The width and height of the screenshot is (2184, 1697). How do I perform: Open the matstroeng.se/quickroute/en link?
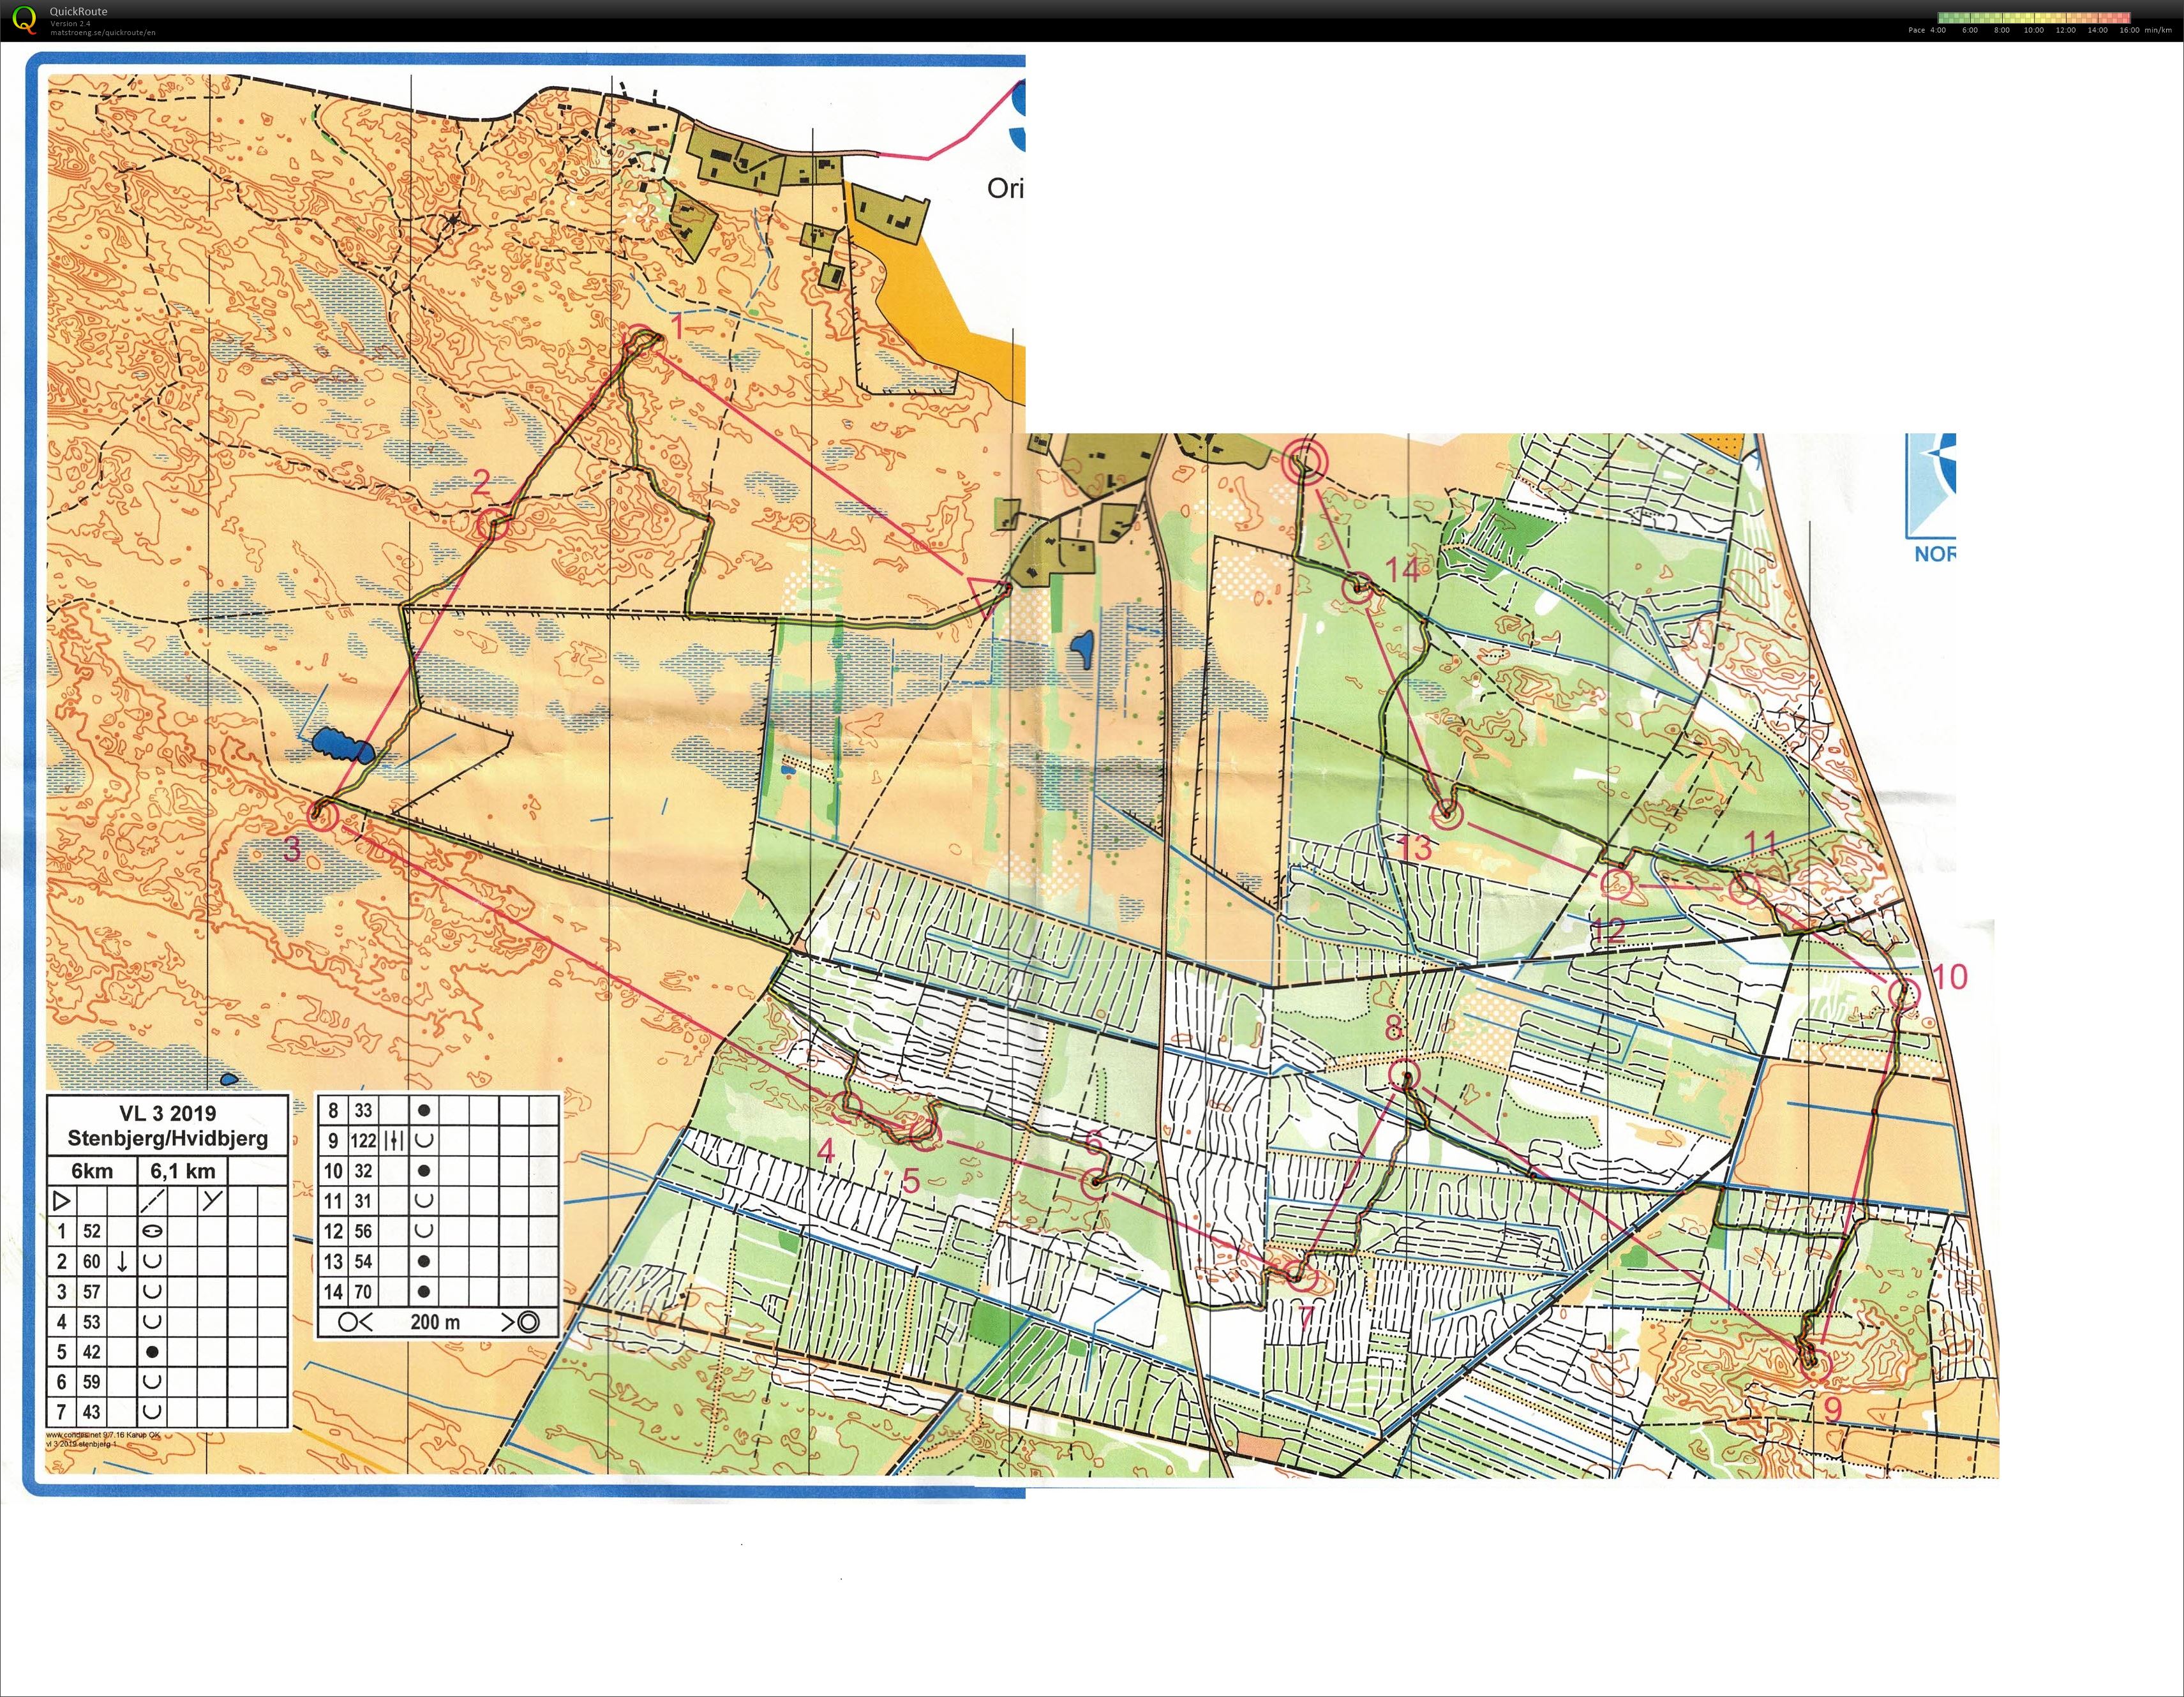tap(102, 32)
